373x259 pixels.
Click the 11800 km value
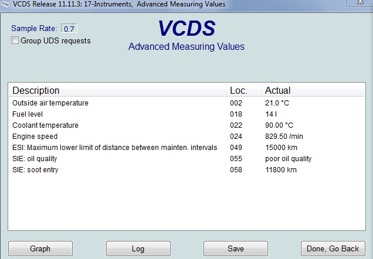[x=281, y=170]
